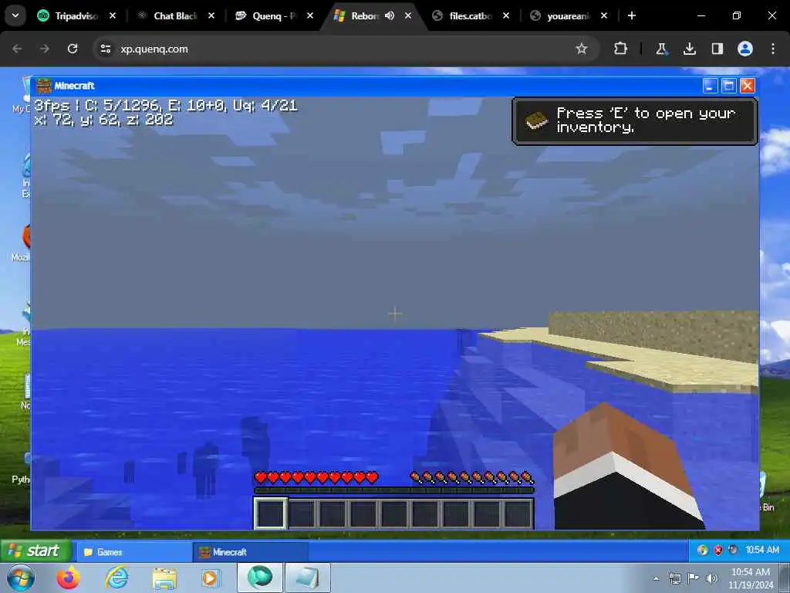Maximize the Minecraft XP window

(728, 86)
